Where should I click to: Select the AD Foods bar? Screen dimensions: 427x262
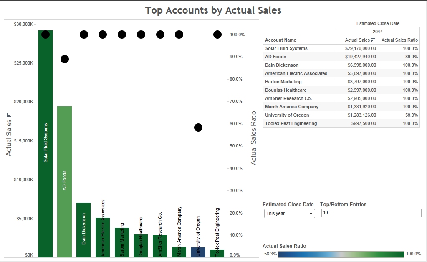point(65,182)
